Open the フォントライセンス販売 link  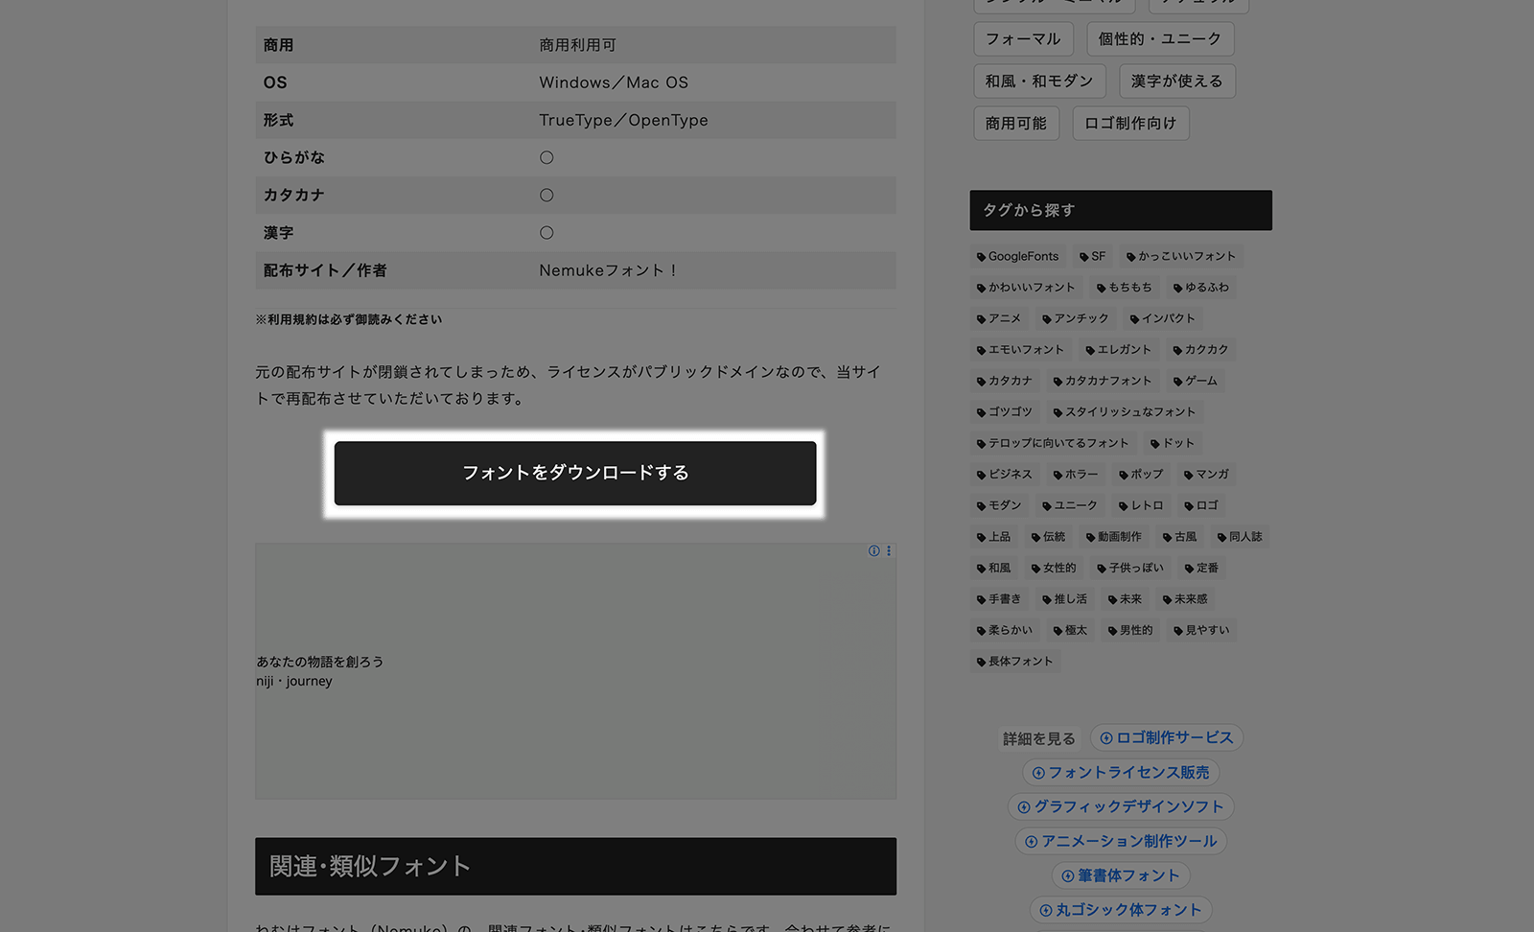(1120, 773)
